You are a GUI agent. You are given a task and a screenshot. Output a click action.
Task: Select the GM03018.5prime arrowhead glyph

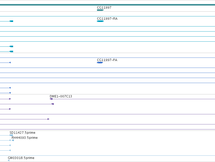click(x=9, y=160)
